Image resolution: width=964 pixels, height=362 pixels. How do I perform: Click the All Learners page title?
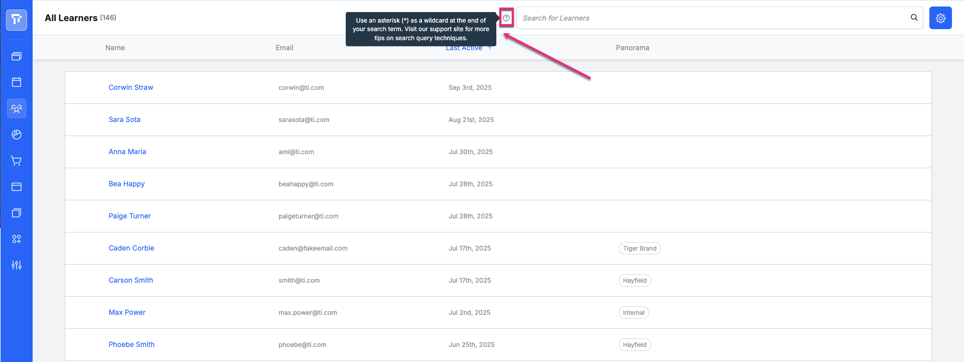pos(71,18)
